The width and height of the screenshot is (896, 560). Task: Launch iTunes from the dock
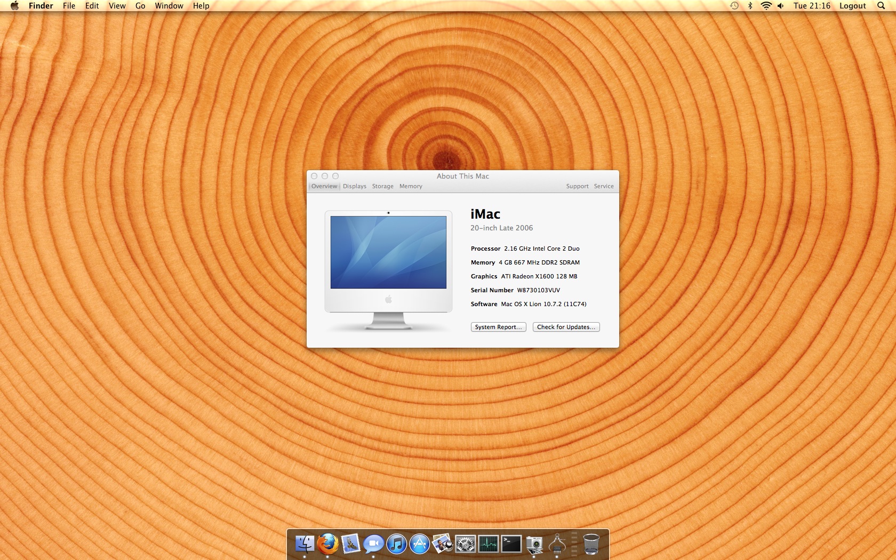[x=396, y=544]
